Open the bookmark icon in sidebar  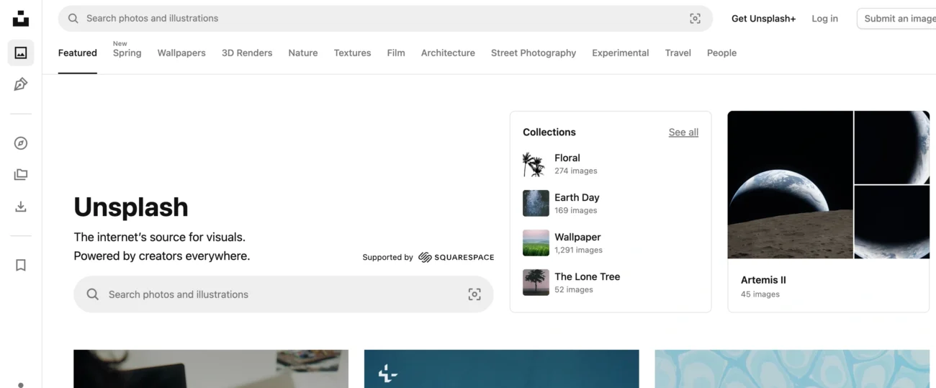[21, 265]
